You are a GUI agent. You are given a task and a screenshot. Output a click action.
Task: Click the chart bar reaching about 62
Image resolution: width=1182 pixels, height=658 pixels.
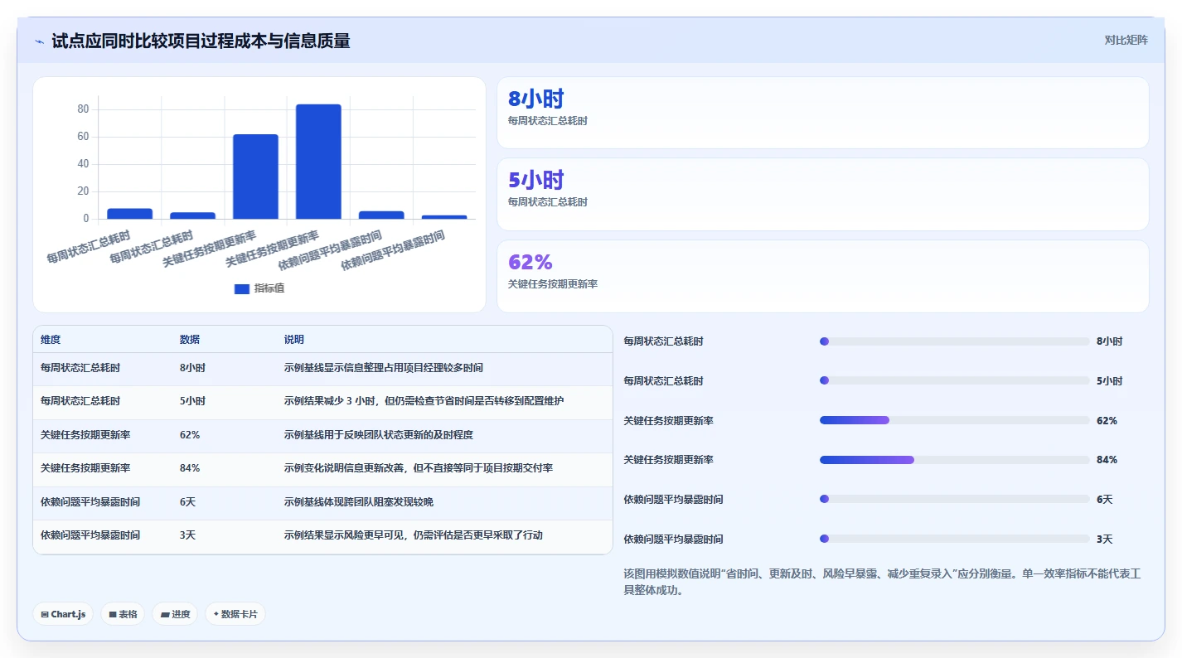click(x=255, y=177)
